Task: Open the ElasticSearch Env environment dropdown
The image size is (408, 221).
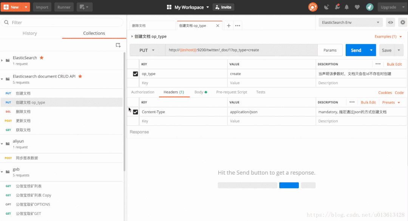Action: 351,23
